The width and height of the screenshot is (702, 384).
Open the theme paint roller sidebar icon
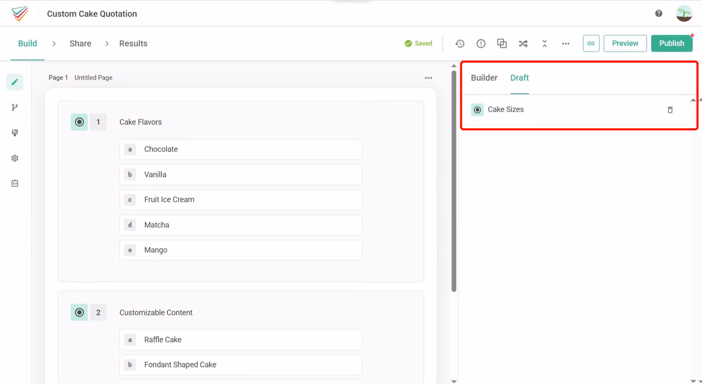click(15, 133)
